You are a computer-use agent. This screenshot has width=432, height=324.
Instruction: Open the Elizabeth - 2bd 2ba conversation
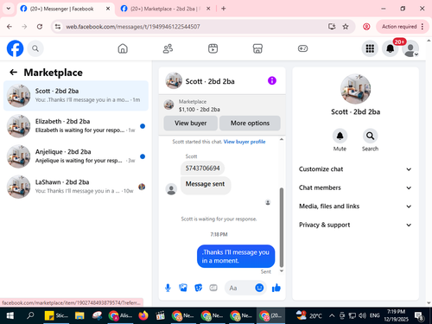coord(76,126)
